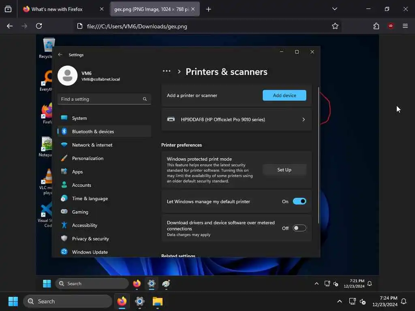
Task: Select System in Settings sidebar
Action: point(104,118)
